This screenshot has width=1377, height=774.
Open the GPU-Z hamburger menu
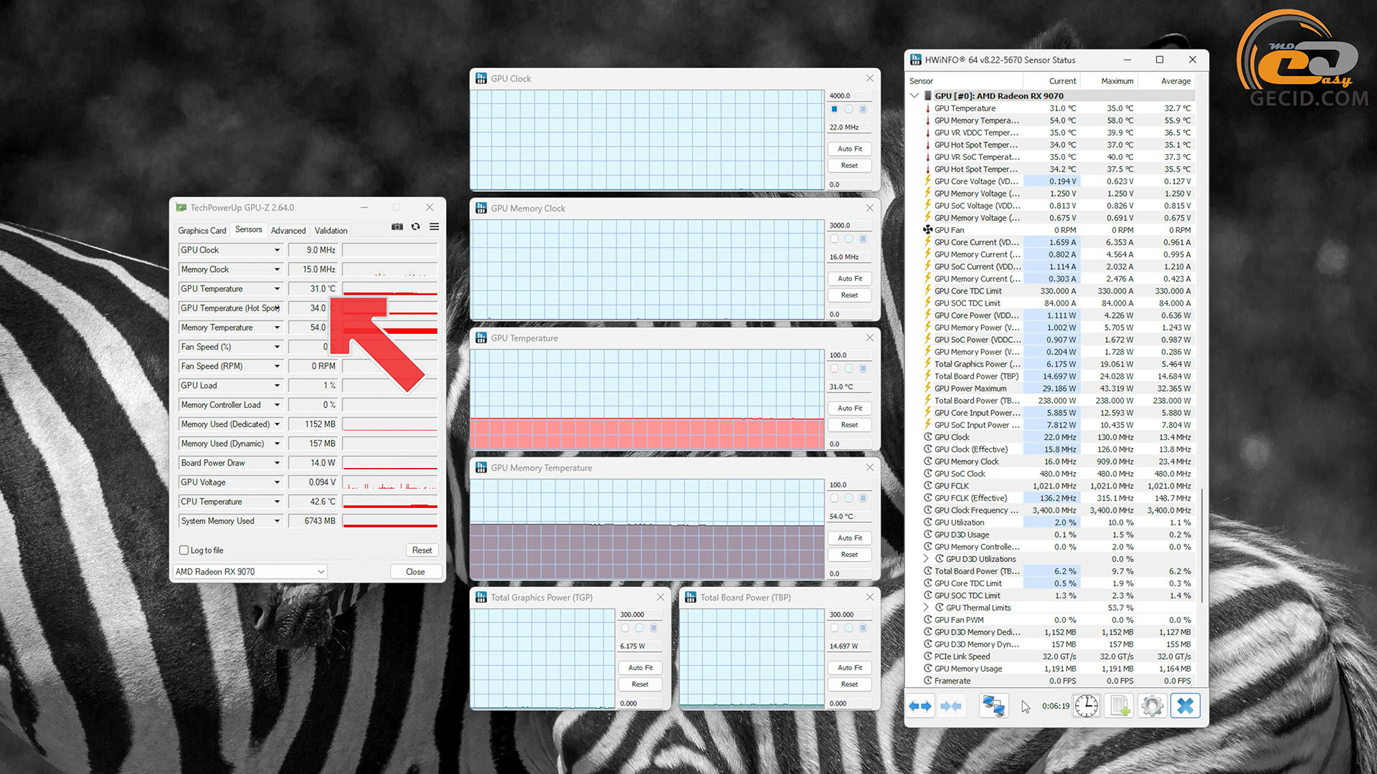(x=434, y=226)
